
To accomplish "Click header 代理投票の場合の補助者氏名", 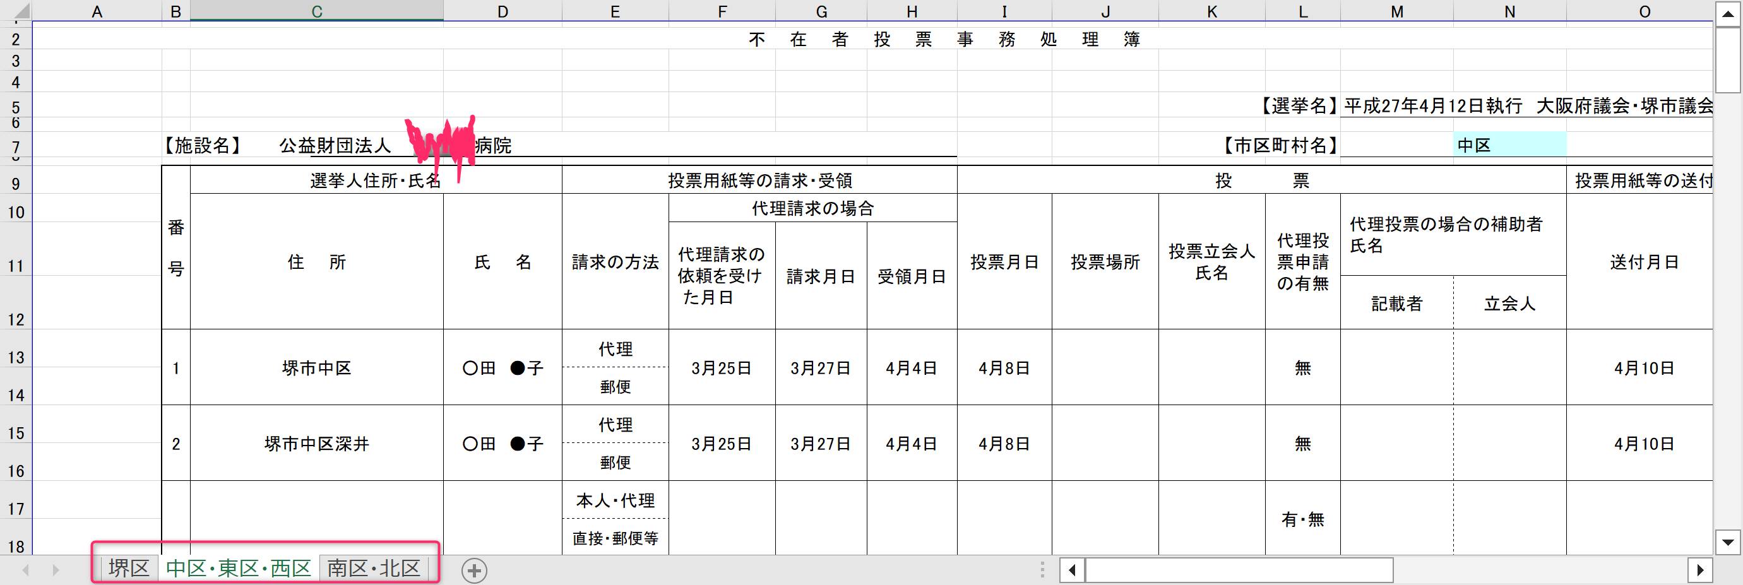I will (x=1453, y=235).
